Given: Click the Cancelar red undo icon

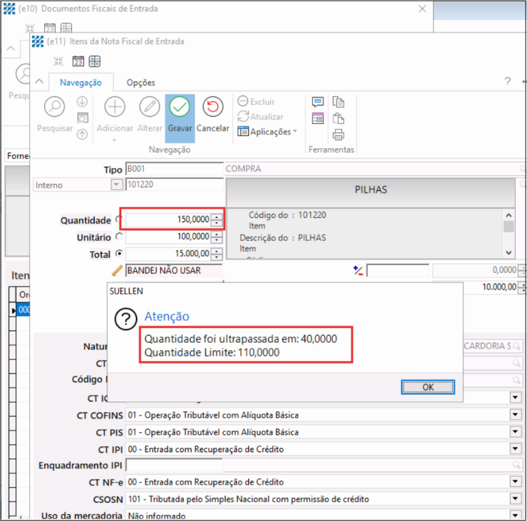Looking at the screenshot, I should [213, 107].
